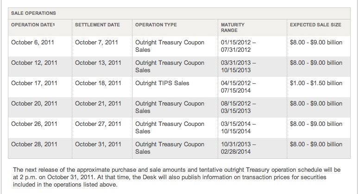Viewport: 359px width, 194px height.
Task: Click the October 17, 2011 operation date
Action: pyautogui.click(x=34, y=83)
